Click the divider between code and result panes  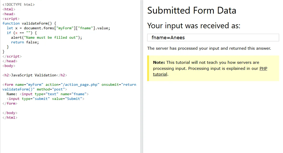tap(142, 76)
